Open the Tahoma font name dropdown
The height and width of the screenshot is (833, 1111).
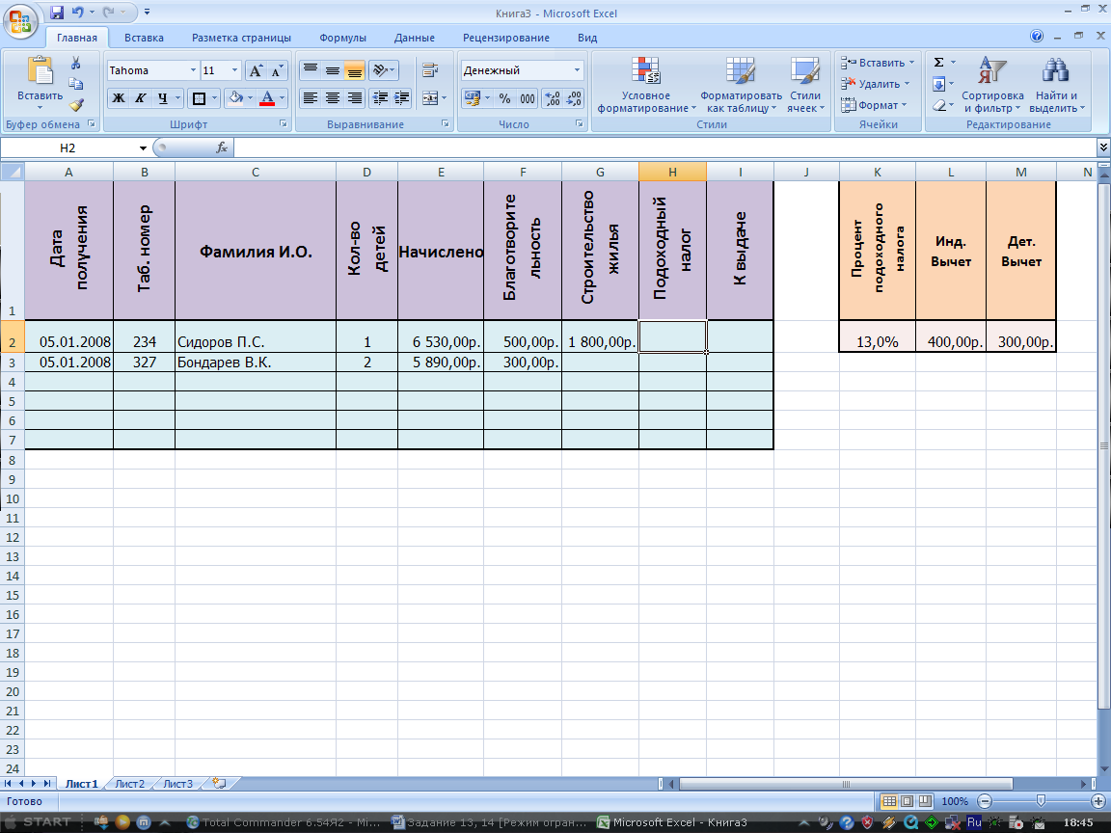[x=193, y=70]
